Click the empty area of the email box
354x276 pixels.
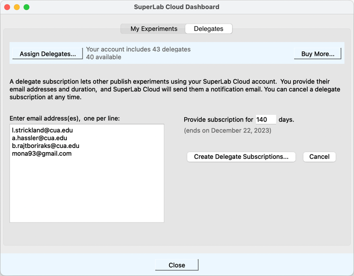86,191
